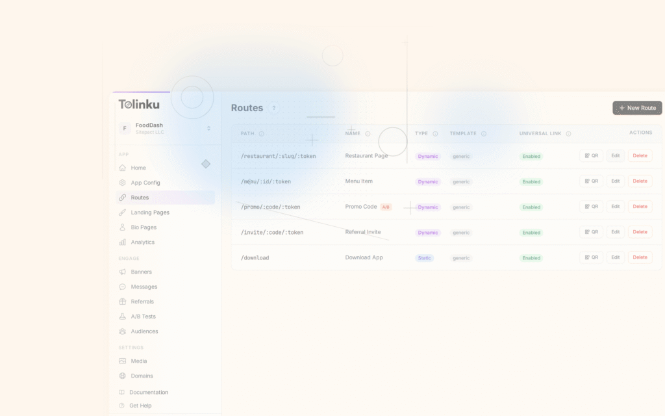This screenshot has width=665, height=416.
Task: Delete the Menu Item route
Action: (x=640, y=181)
